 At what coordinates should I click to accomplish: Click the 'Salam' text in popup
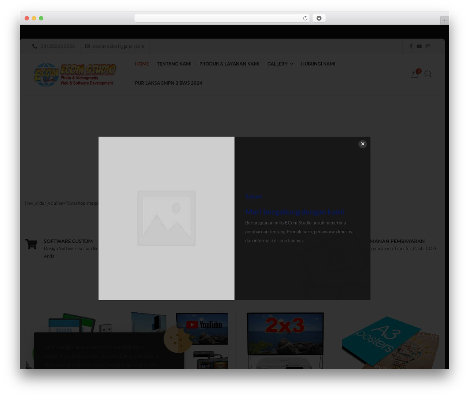click(x=254, y=197)
